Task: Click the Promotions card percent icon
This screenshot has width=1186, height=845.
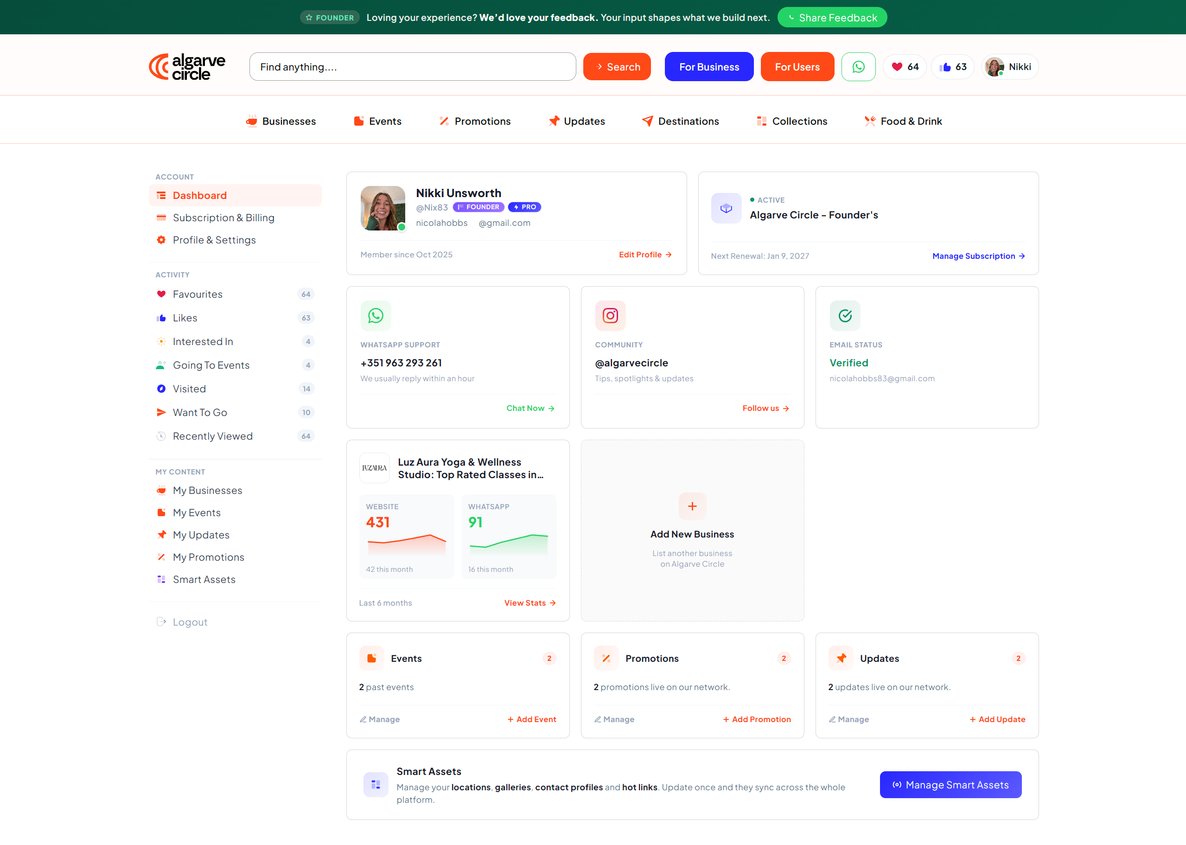Action: click(x=606, y=658)
